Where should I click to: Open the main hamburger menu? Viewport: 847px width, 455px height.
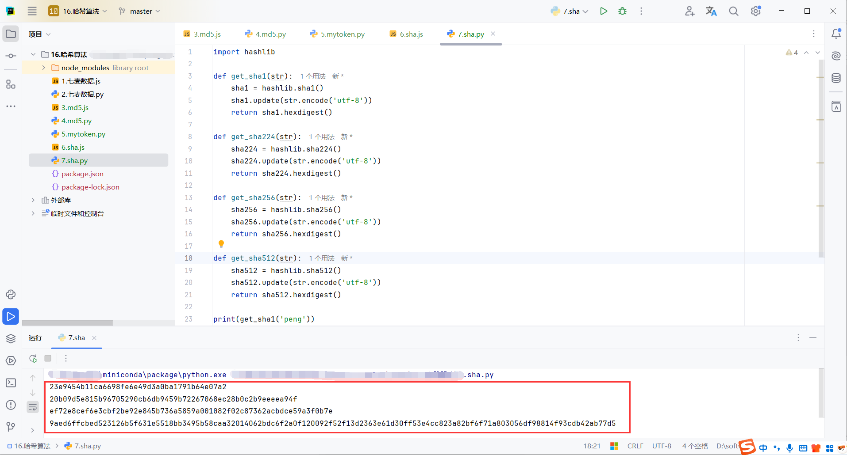[32, 11]
